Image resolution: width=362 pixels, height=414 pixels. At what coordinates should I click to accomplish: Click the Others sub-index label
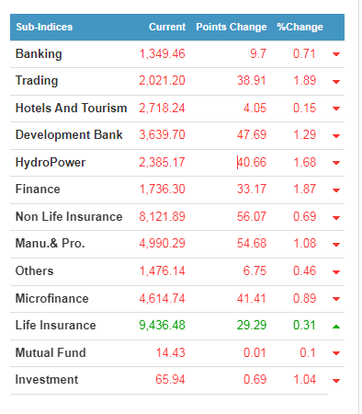click(34, 271)
